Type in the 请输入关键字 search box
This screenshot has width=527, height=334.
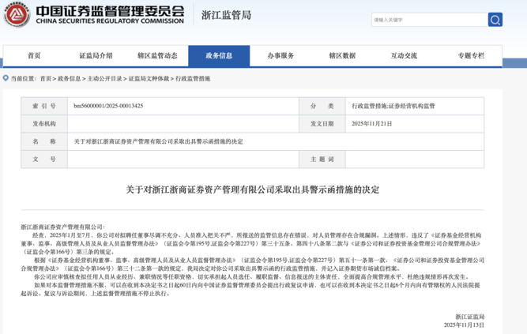point(427,20)
